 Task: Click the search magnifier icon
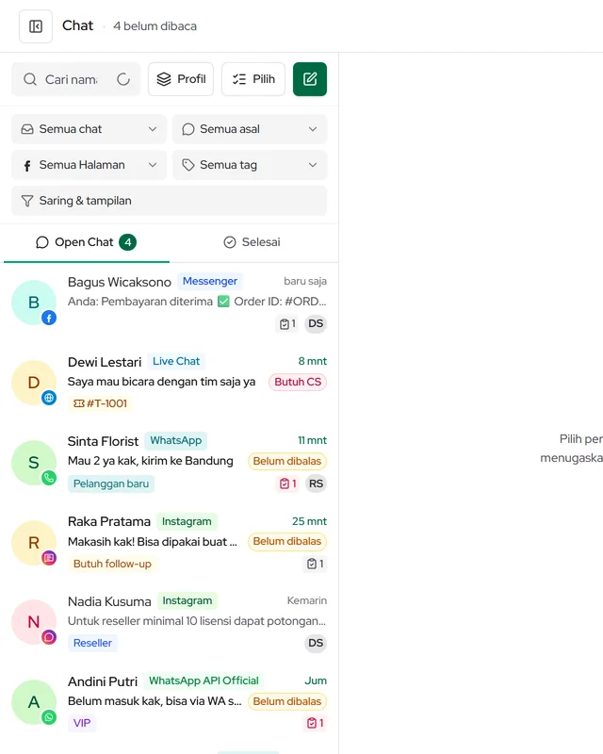(x=30, y=79)
